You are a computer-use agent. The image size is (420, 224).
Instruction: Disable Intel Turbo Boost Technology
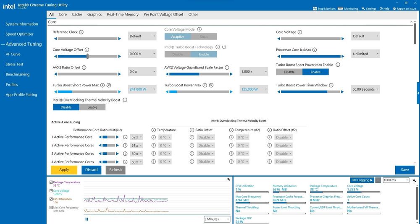(178, 55)
